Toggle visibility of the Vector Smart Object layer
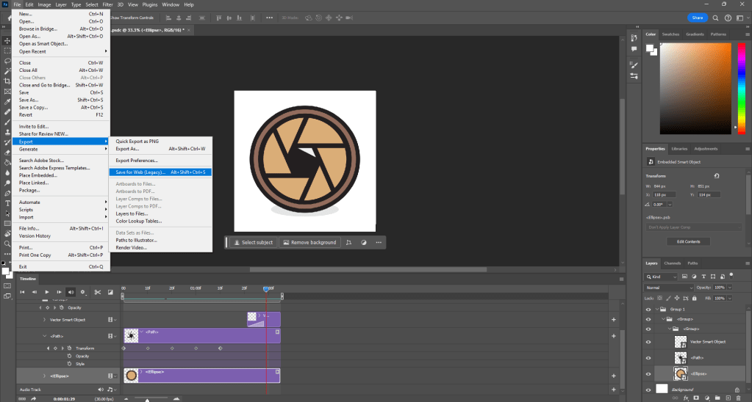Viewport: 752px width, 402px height. point(648,341)
